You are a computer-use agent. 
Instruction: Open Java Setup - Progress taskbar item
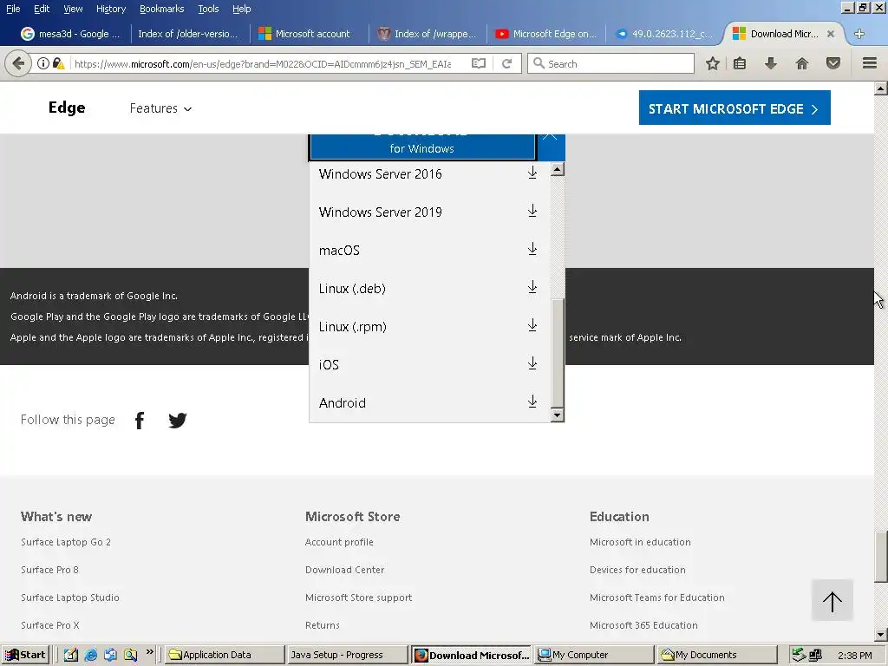(347, 655)
